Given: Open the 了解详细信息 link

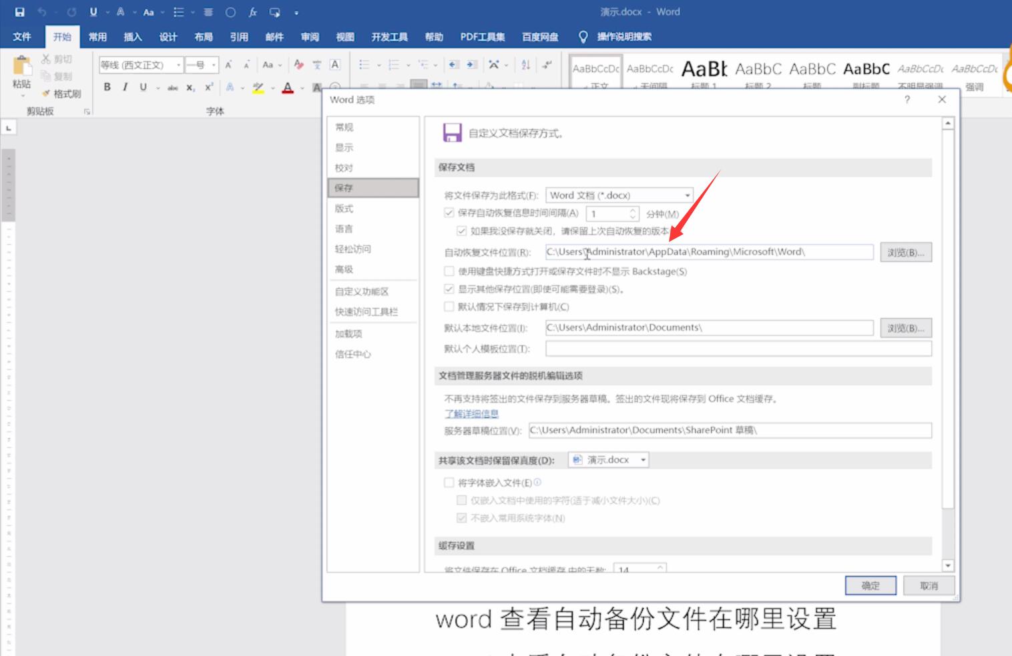Looking at the screenshot, I should (x=471, y=413).
